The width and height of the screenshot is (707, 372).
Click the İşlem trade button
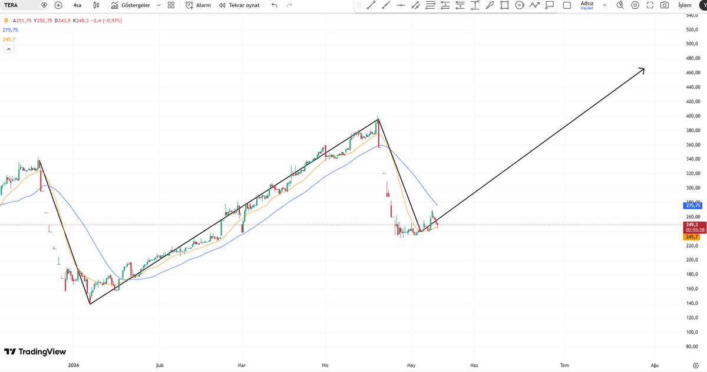point(685,5)
